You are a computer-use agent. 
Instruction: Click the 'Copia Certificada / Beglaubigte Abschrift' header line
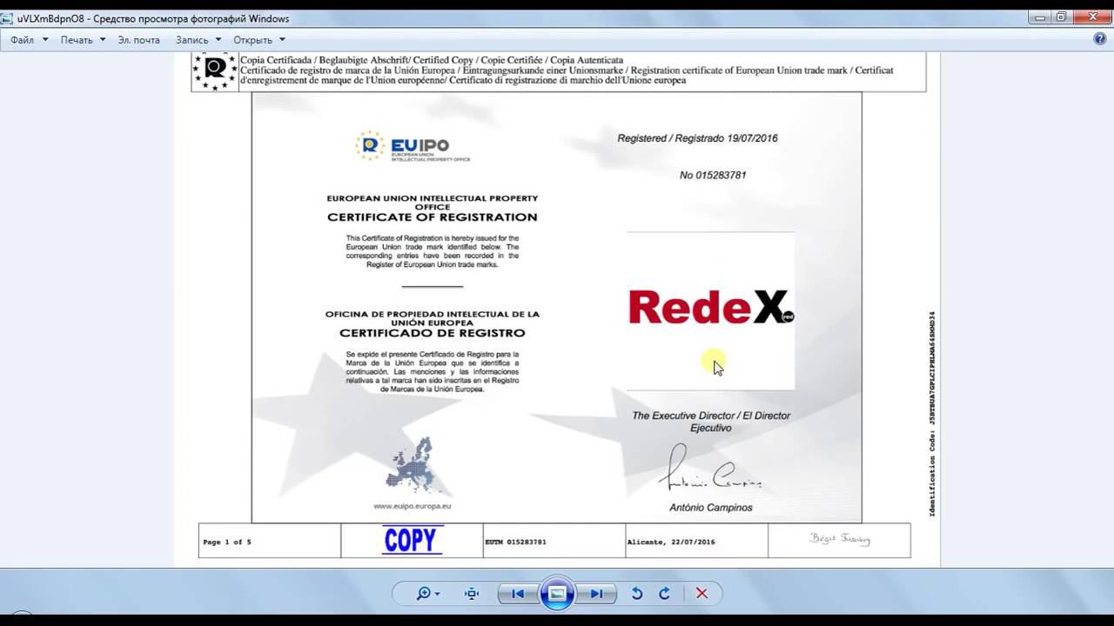(432, 60)
